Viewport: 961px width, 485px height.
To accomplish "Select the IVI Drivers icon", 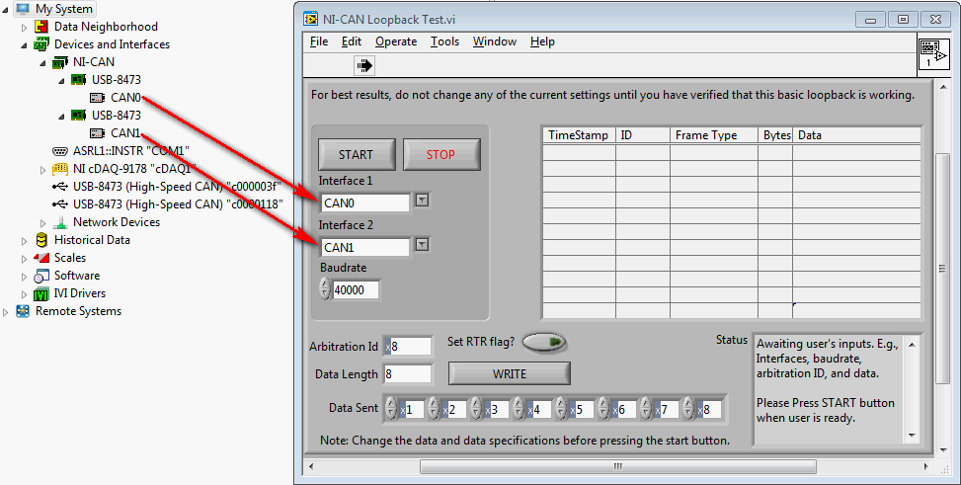I will [41, 293].
